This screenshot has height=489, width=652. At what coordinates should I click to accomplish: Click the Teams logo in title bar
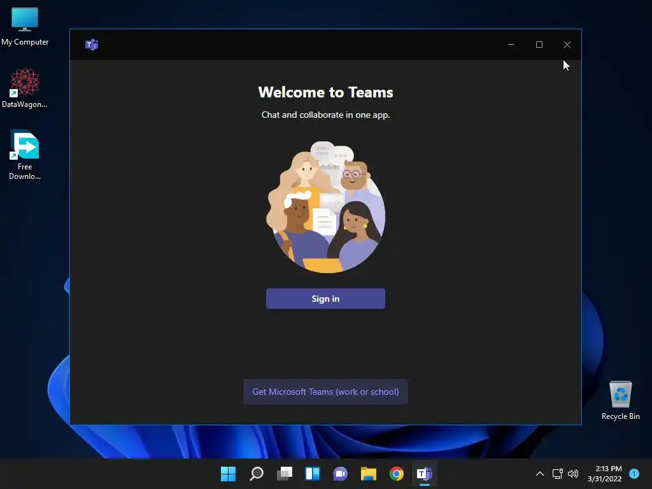pyautogui.click(x=92, y=45)
